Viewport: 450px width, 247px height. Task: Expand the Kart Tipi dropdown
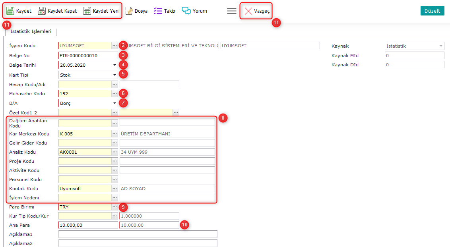tap(114, 75)
